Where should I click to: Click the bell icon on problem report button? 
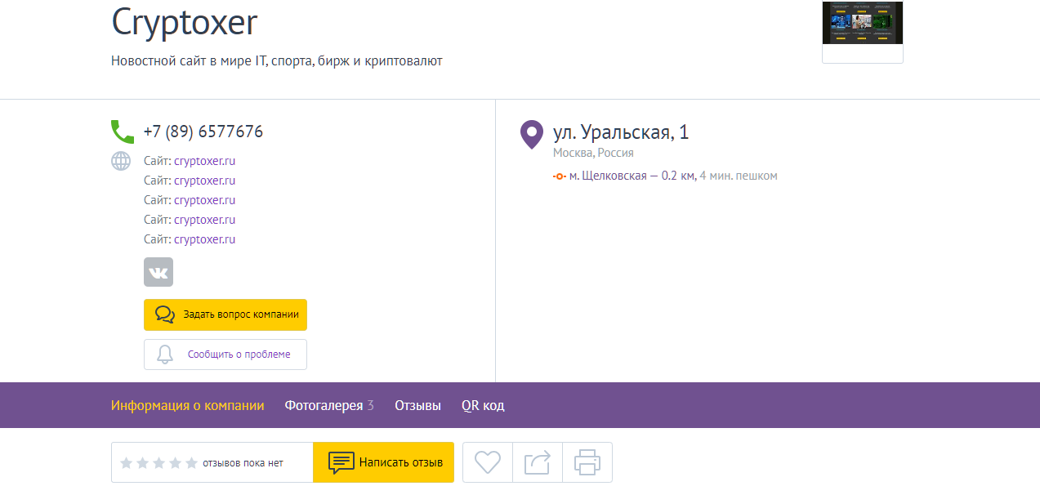164,354
